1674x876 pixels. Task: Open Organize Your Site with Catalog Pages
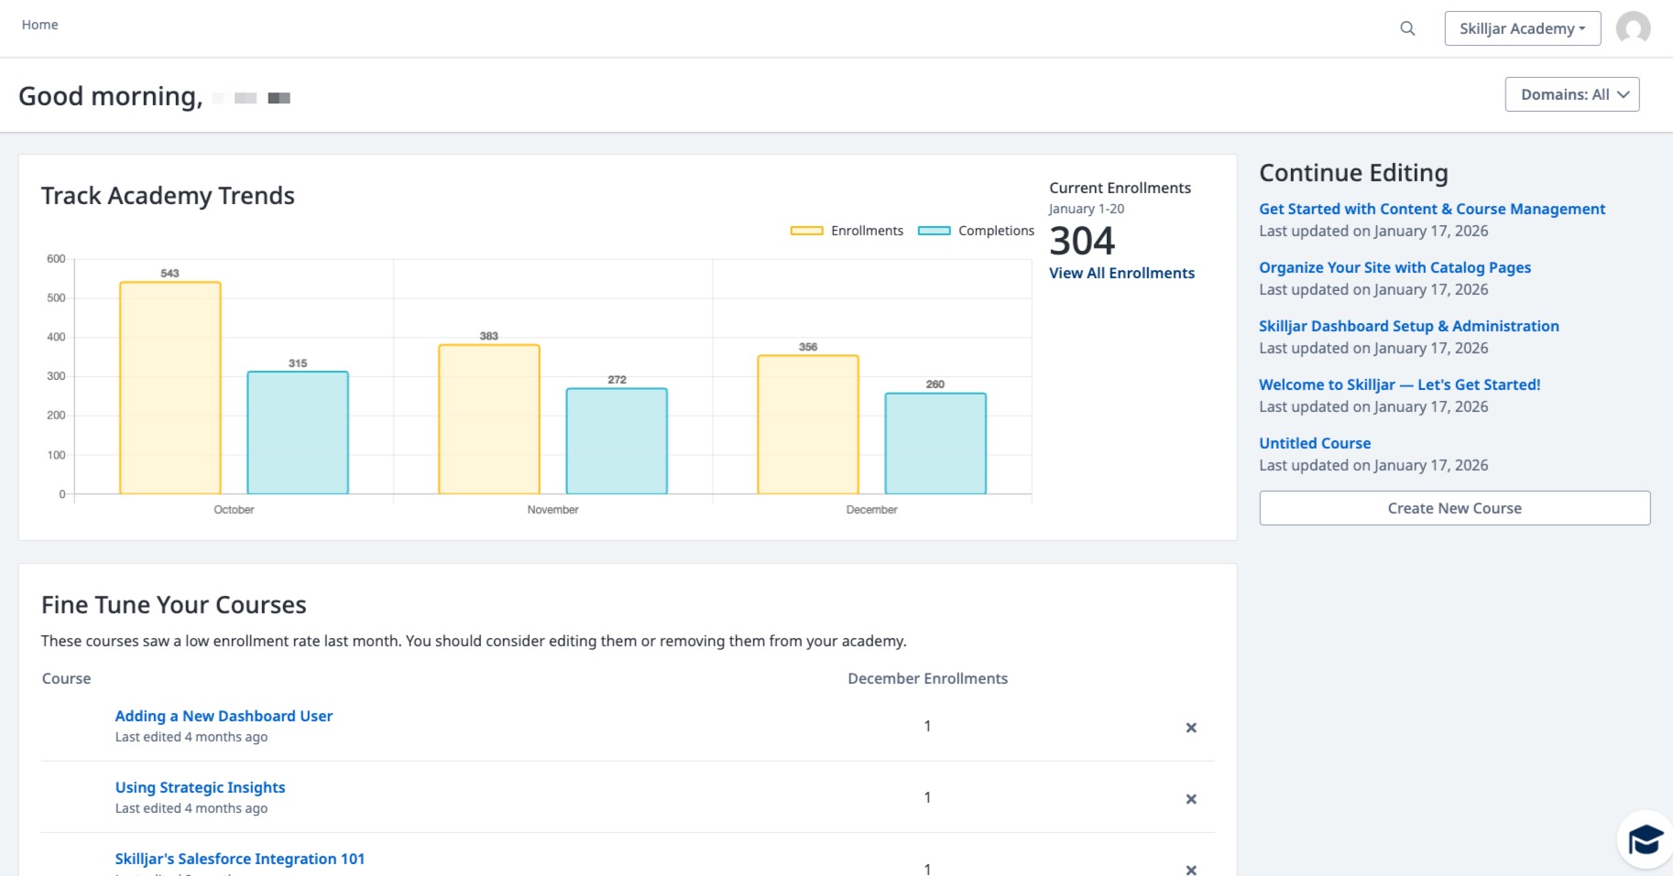point(1395,267)
